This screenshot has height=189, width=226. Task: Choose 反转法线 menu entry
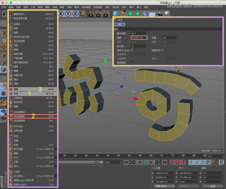pos(33,131)
